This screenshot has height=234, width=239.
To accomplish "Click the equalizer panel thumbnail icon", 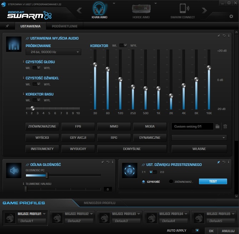I will [x=14, y=44].
